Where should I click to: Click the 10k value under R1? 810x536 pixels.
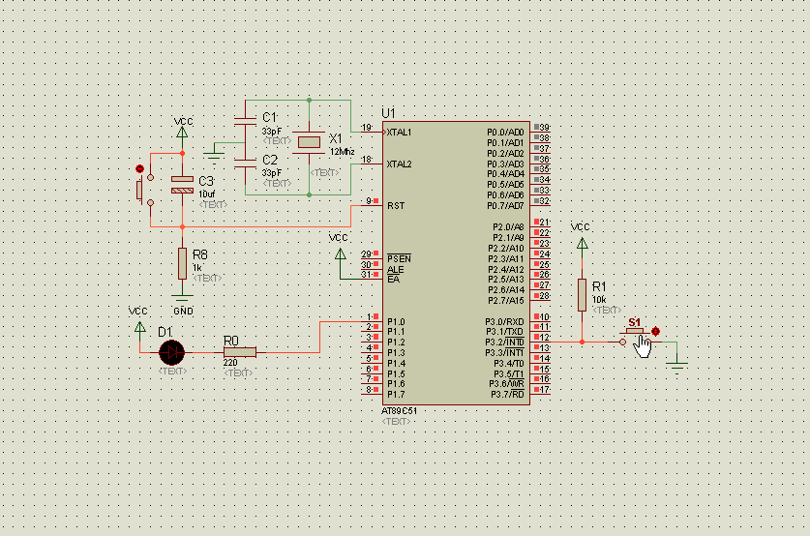599,300
